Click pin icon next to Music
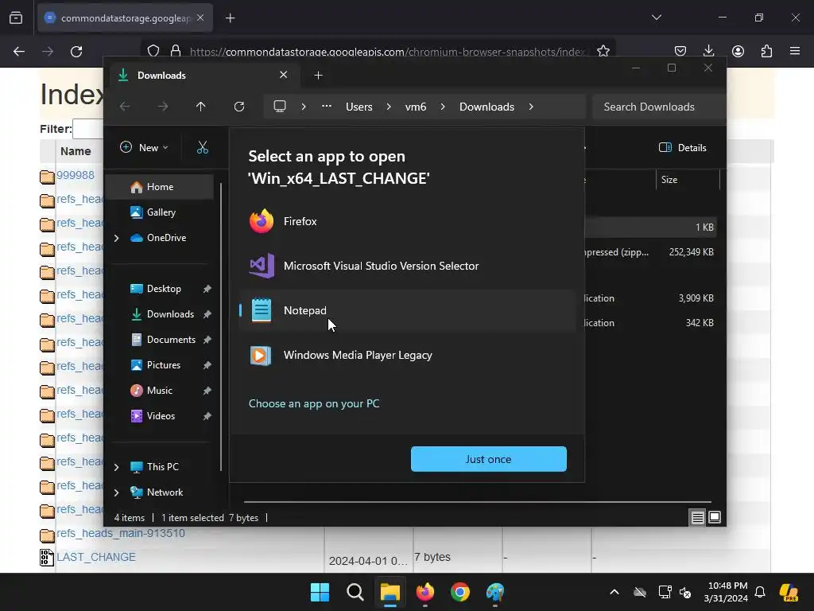 [207, 391]
